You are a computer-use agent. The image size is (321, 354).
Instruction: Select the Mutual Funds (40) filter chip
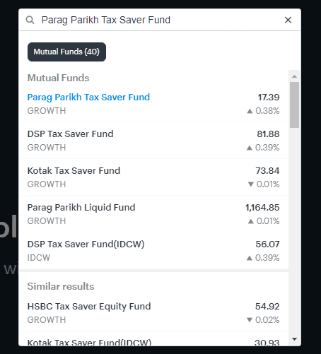(x=66, y=52)
